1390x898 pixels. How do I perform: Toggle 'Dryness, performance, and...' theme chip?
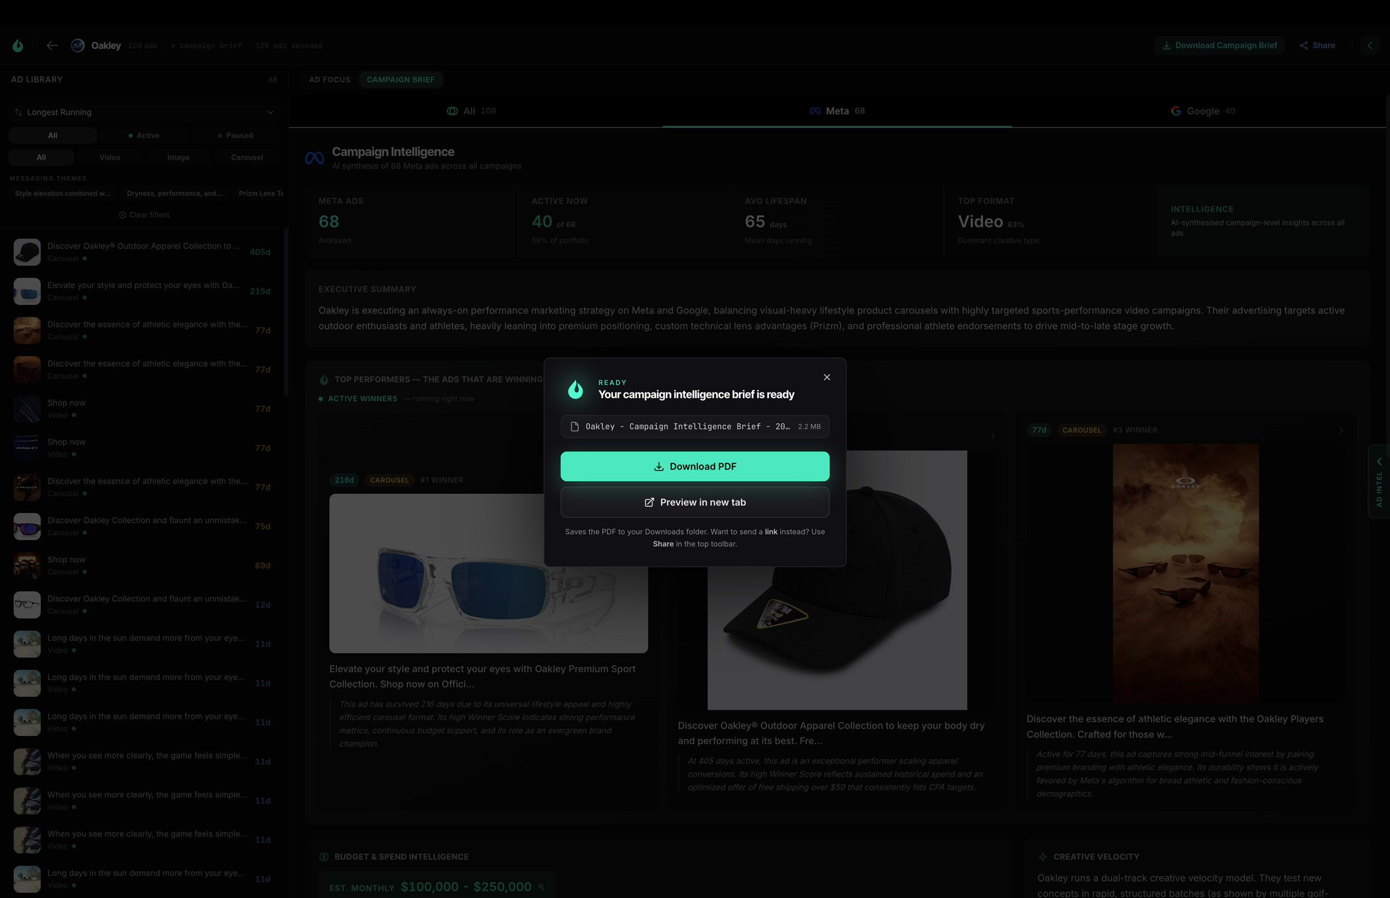pyautogui.click(x=174, y=193)
